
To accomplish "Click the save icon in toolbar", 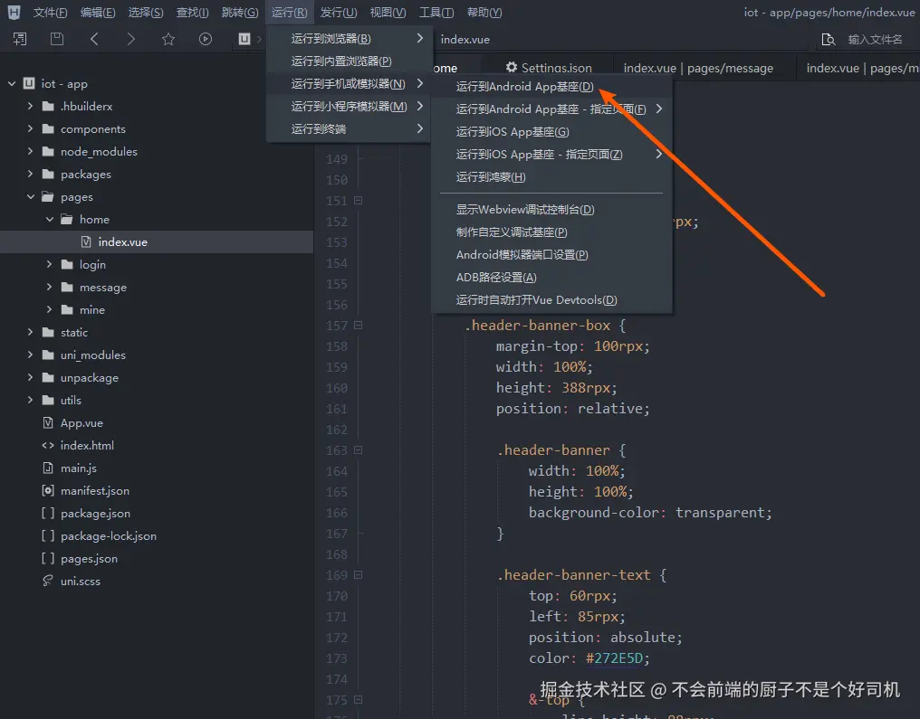I will (57, 39).
